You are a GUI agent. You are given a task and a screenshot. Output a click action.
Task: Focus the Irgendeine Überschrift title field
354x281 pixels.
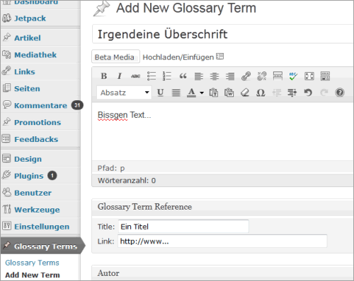(223, 34)
